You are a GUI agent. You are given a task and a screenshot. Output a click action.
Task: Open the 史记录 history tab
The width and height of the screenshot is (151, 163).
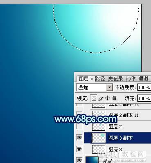(116, 79)
